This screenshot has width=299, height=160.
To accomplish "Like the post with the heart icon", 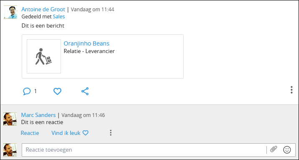I will point(57,91).
